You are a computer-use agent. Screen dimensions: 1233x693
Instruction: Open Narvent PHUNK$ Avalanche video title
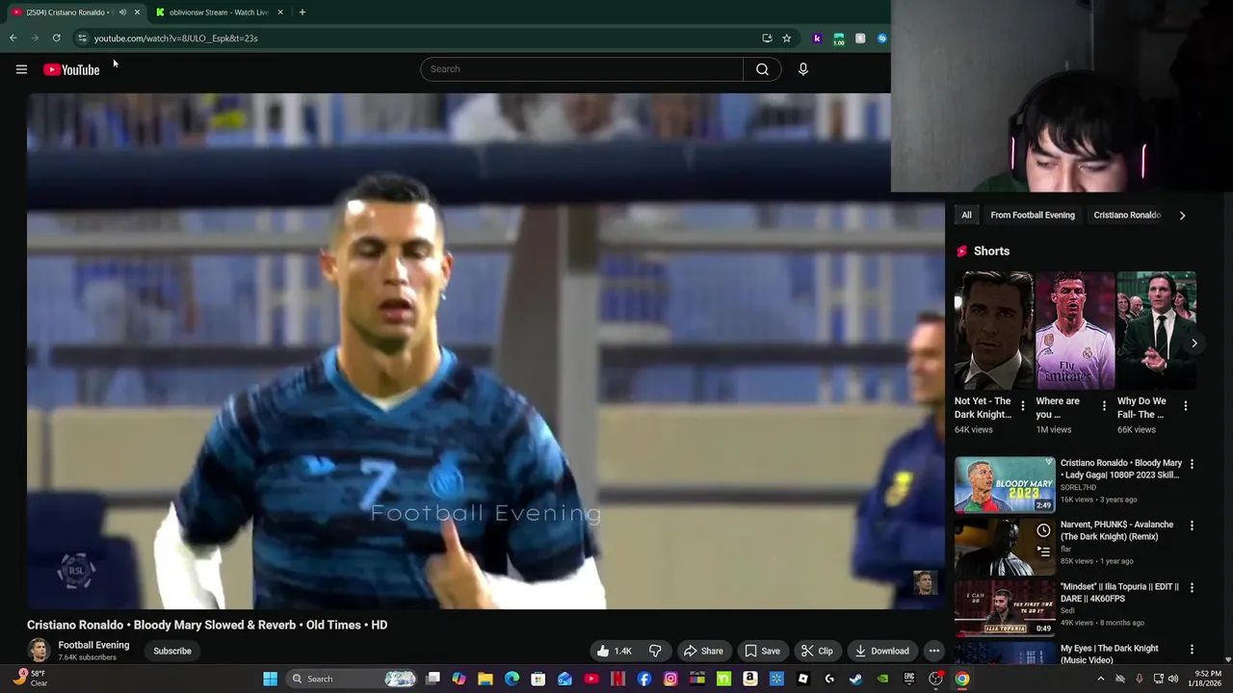click(1117, 530)
